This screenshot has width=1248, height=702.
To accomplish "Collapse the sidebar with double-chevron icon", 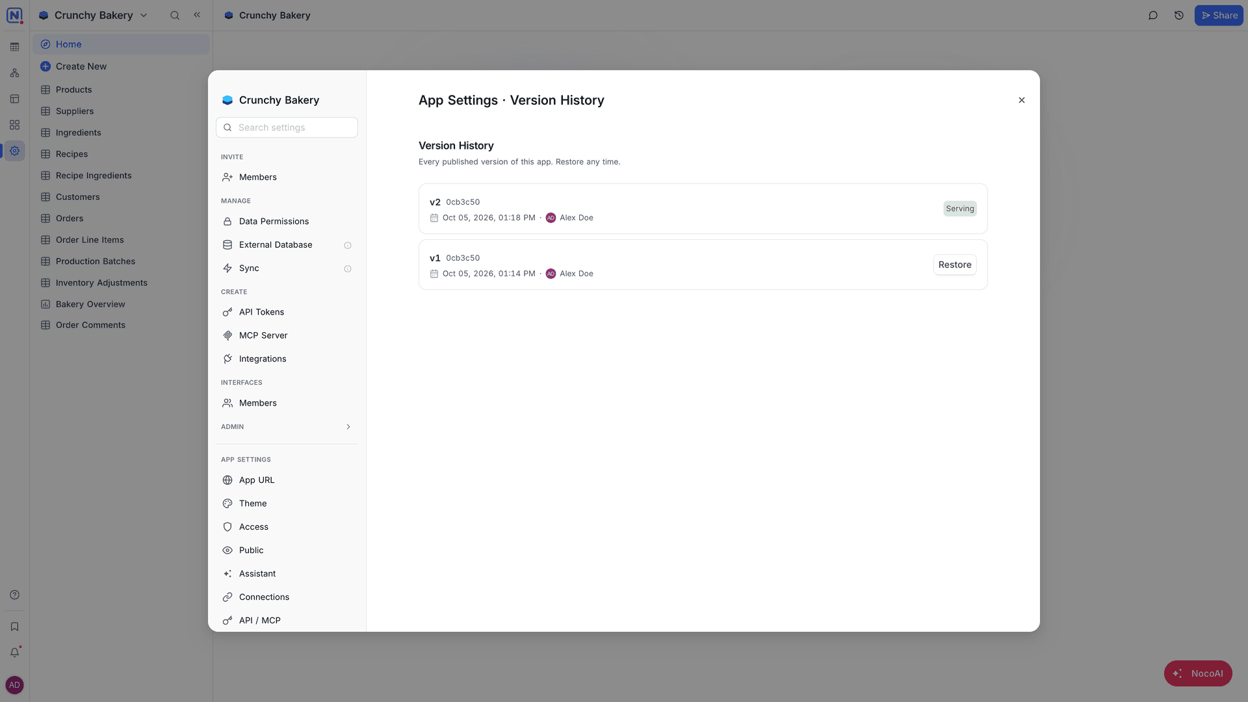I will [x=197, y=15].
